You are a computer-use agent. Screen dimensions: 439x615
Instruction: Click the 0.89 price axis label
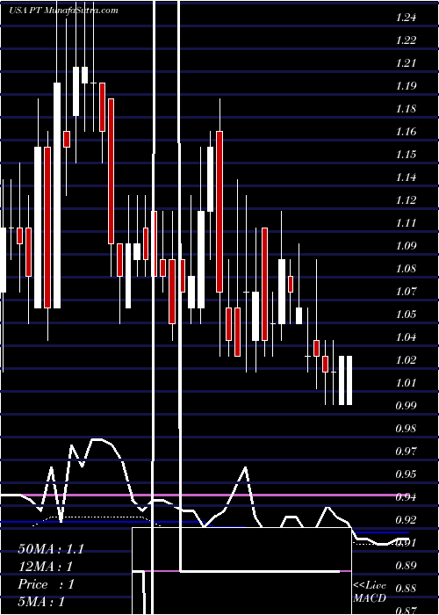406,565
